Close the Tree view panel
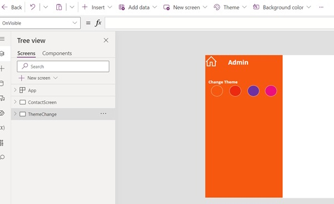This screenshot has height=204, width=334. point(106,40)
